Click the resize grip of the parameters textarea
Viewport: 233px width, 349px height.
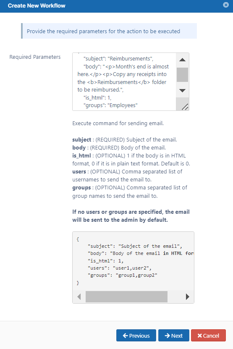click(x=185, y=107)
